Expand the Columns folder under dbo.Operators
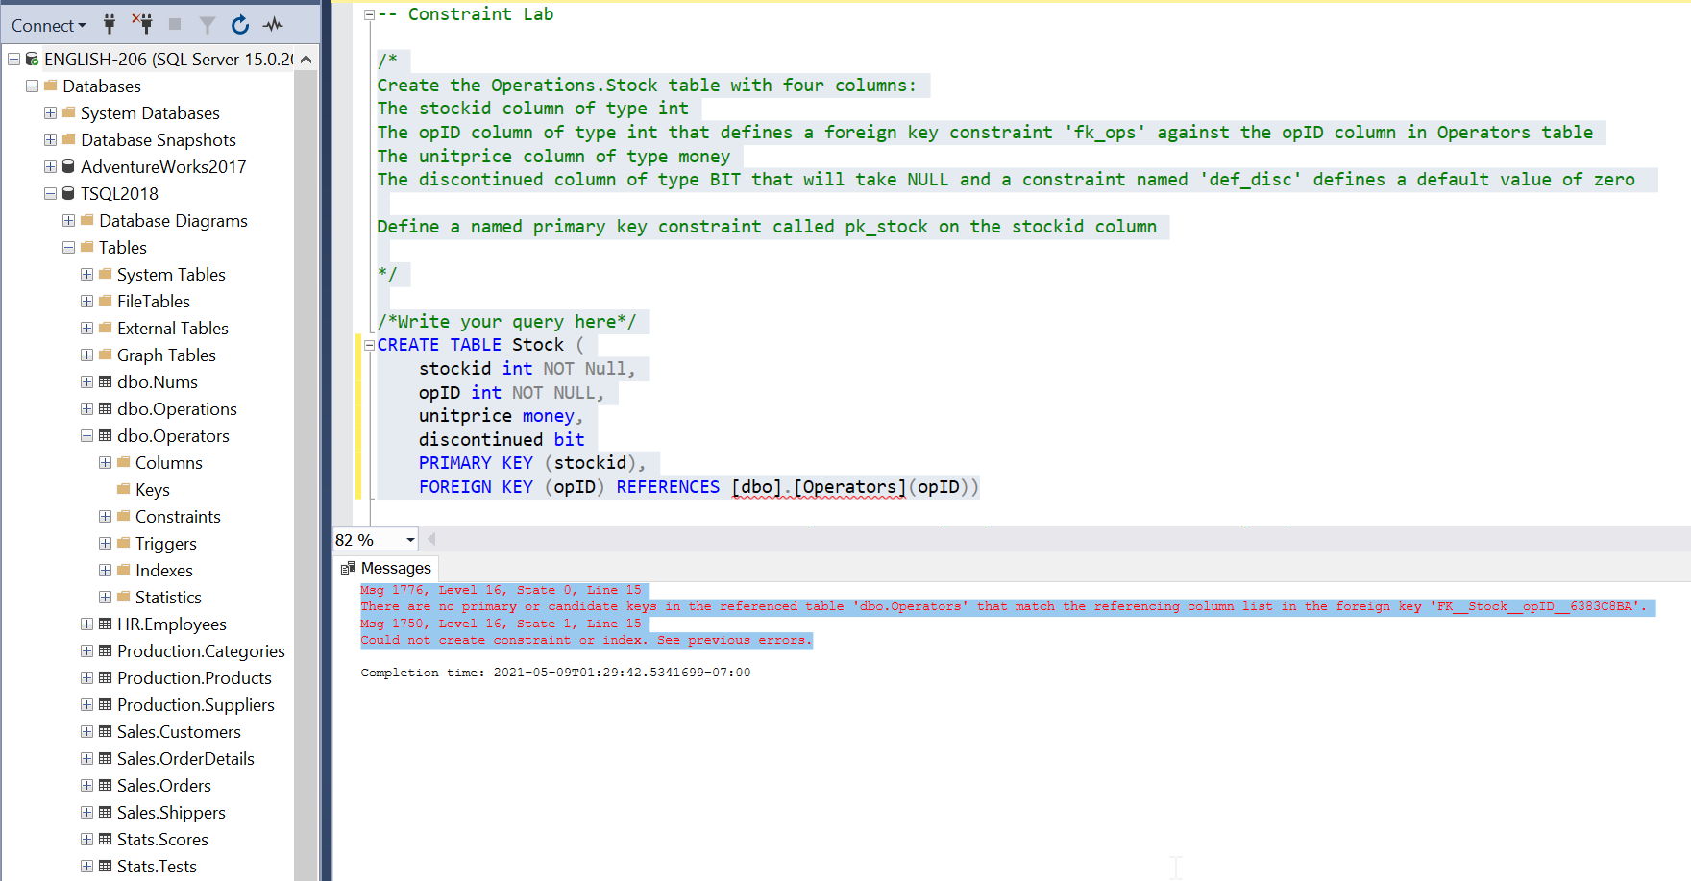Screen dimensions: 1691x881 click(105, 463)
